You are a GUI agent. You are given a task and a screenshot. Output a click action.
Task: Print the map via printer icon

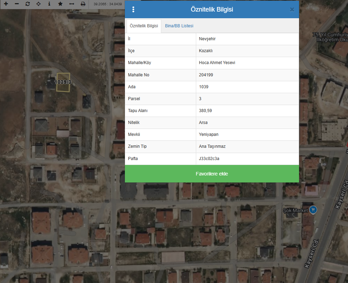tap(83, 4)
